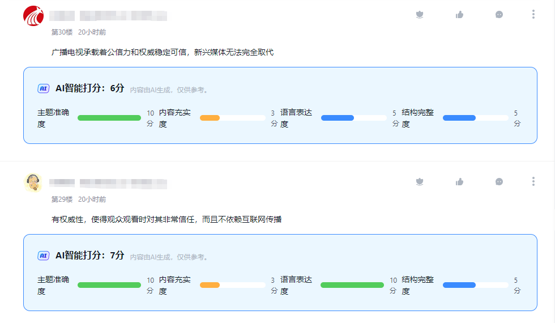Screen dimensions: 555x323
Task: Click the comment text starting with 有权威性
Action: [x=166, y=219]
